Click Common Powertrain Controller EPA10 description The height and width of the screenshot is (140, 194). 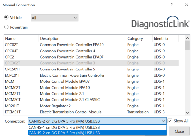(x=72, y=45)
